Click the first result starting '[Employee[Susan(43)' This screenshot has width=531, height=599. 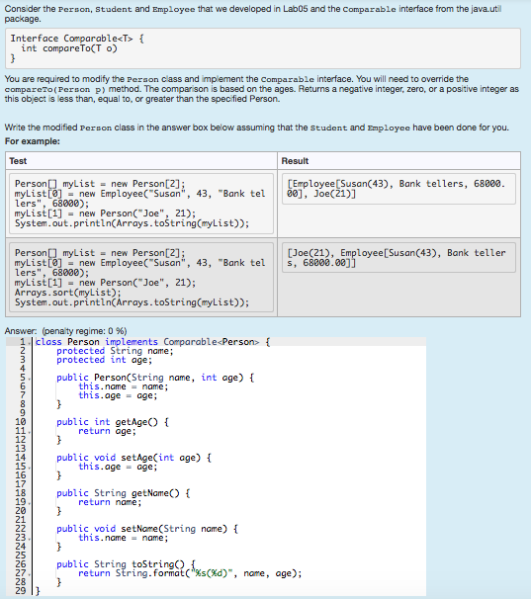point(397,189)
